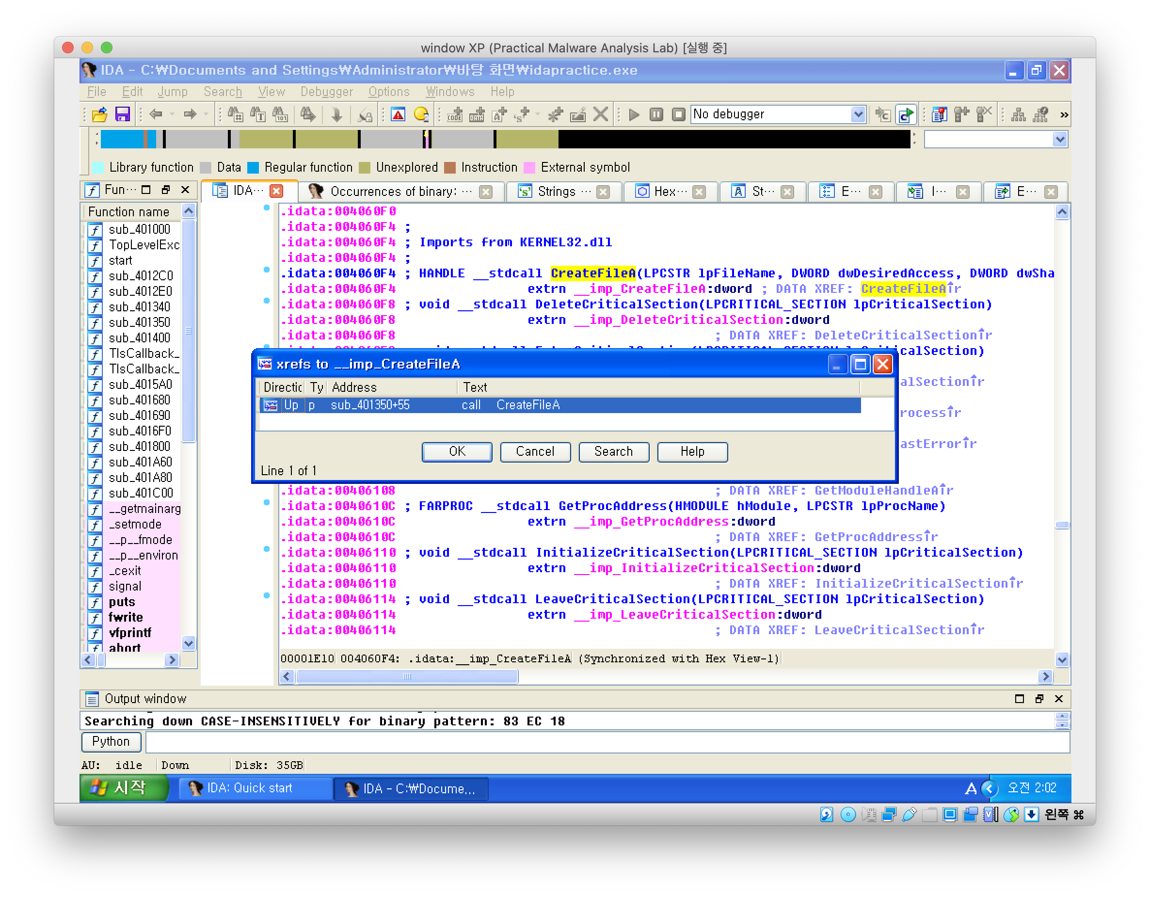
Task: Click the IDA - C:\Docume... taskbar item
Action: click(411, 788)
